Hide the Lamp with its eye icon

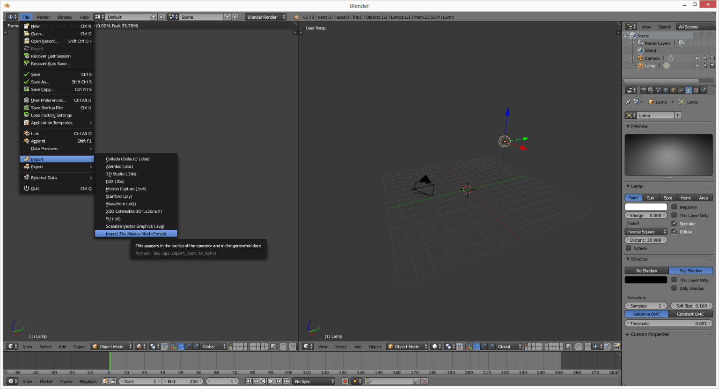(x=697, y=66)
